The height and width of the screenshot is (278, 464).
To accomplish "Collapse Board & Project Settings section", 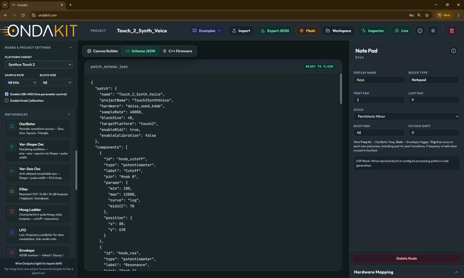I will (70, 47).
